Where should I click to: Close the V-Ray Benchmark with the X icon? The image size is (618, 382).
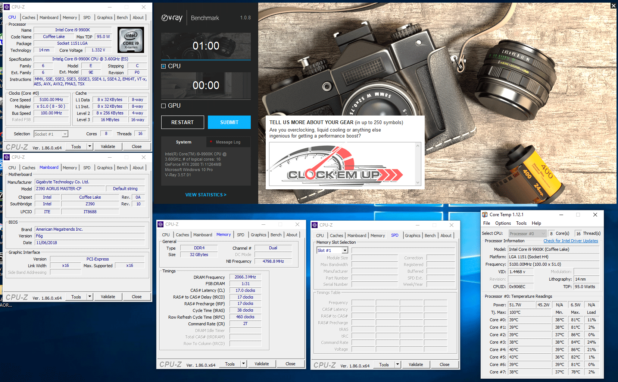(x=613, y=6)
